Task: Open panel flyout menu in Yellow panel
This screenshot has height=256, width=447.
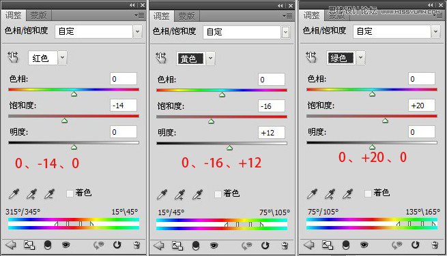Action: (x=287, y=16)
